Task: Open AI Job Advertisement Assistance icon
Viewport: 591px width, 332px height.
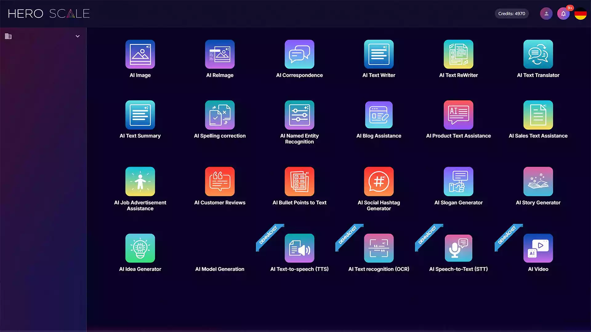Action: point(140,181)
